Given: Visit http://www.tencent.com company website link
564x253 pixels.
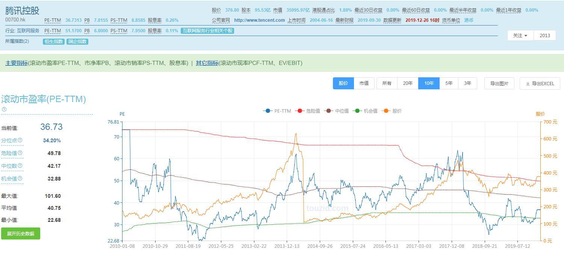Looking at the screenshot, I should [x=259, y=20].
